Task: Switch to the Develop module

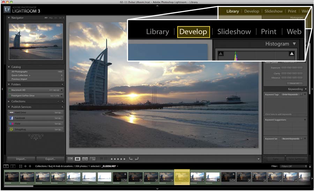Action: click(x=252, y=11)
